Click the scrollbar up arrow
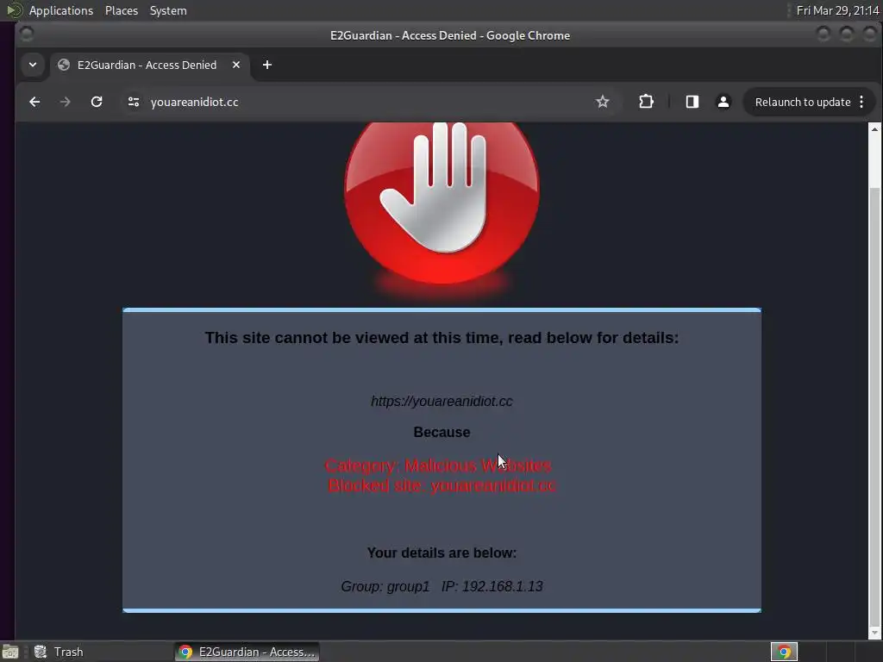Screen dimensions: 883x662 click(874, 129)
